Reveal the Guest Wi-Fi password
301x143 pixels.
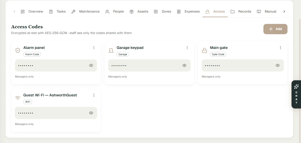point(91,113)
